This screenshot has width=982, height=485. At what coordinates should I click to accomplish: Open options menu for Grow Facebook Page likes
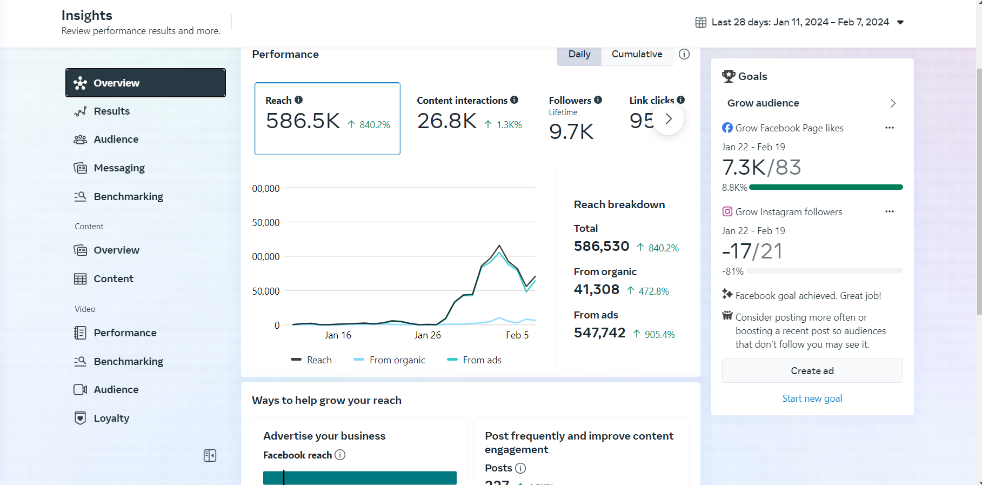[889, 128]
